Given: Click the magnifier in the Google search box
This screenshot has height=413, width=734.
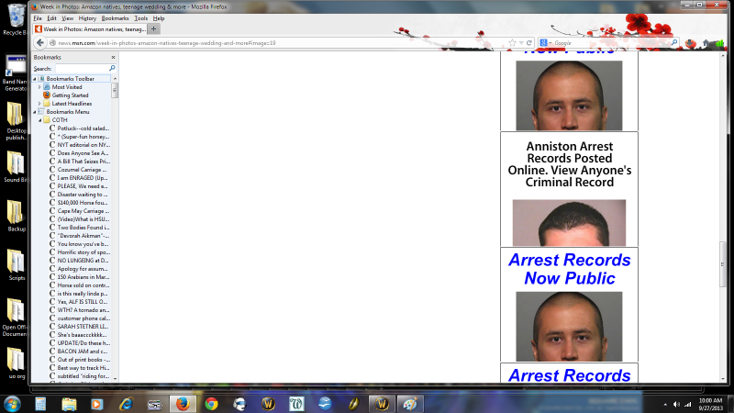Looking at the screenshot, I should coord(674,42).
